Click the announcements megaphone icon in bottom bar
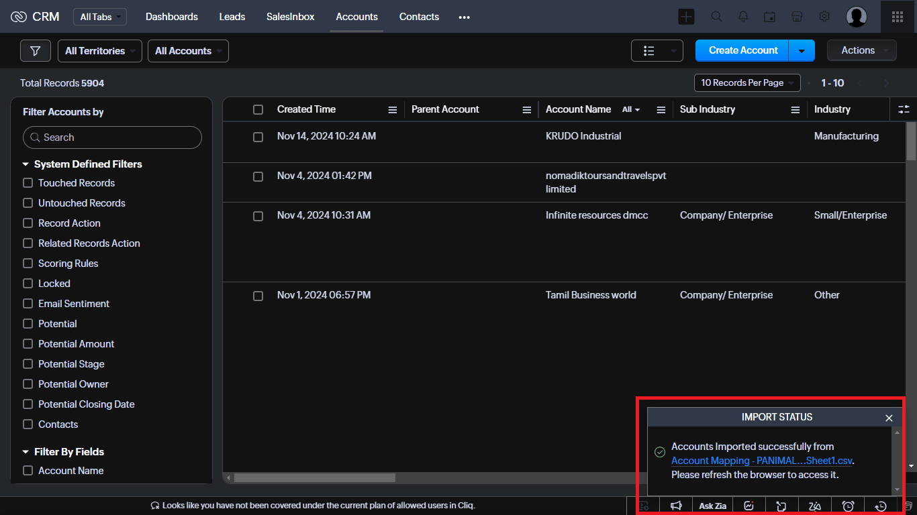The height and width of the screenshot is (515, 917). click(x=677, y=506)
